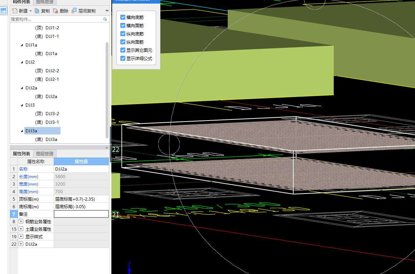Viewport: 415px width, 274px height.
Task: Select (底) DJJ2-1 tree item
Action: (47, 79)
